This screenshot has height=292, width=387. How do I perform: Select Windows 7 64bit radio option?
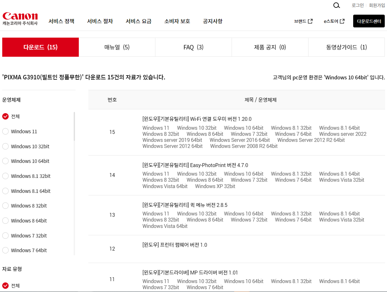[x=5, y=250]
